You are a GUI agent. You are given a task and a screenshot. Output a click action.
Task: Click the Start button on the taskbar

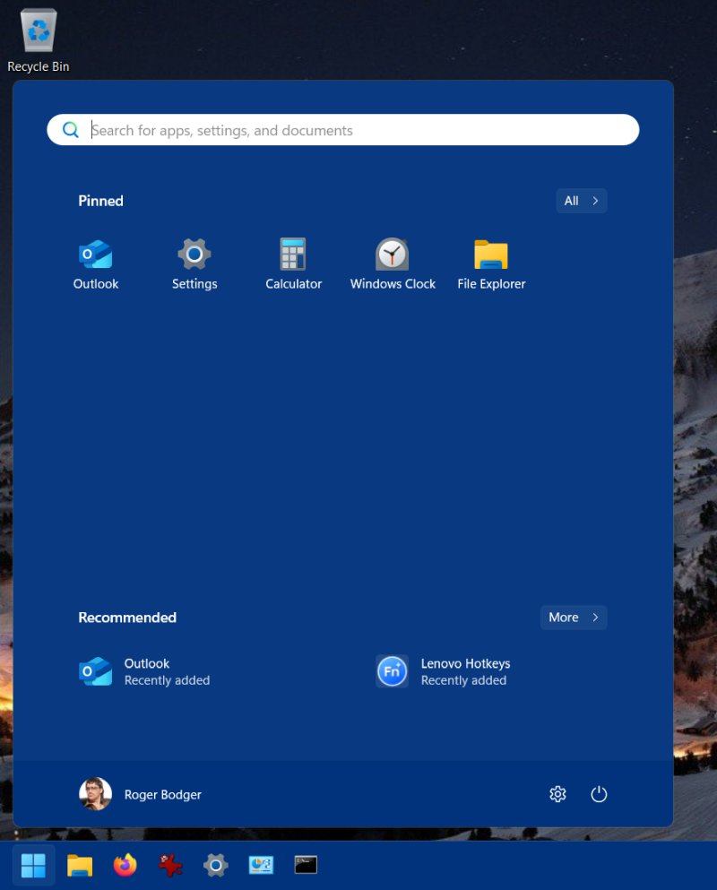coord(33,865)
